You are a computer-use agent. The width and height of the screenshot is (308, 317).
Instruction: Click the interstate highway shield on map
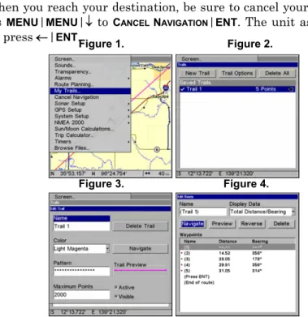coord(166,88)
